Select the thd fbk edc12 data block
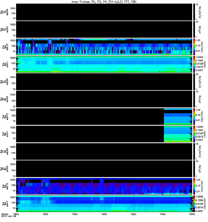This screenshot has width=208, height=222. [x=178, y=117]
